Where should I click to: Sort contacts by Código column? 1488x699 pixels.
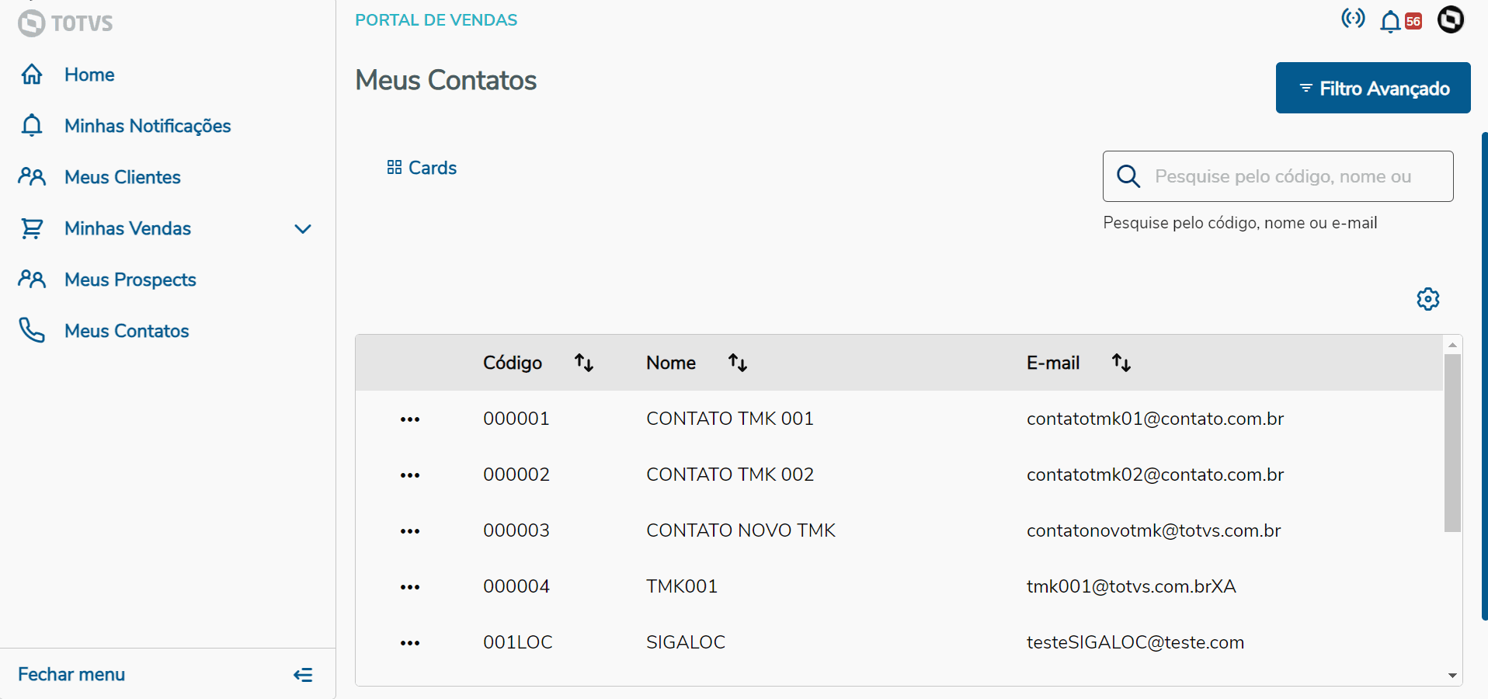point(584,363)
